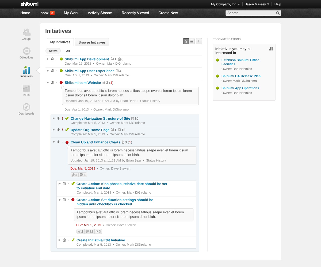Open Jason Massey user menu
This screenshot has width=321, height=267.
[x=257, y=4]
